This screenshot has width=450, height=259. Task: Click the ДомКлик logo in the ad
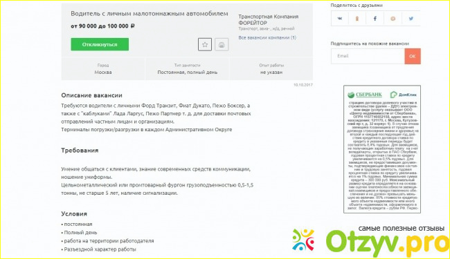click(x=403, y=95)
